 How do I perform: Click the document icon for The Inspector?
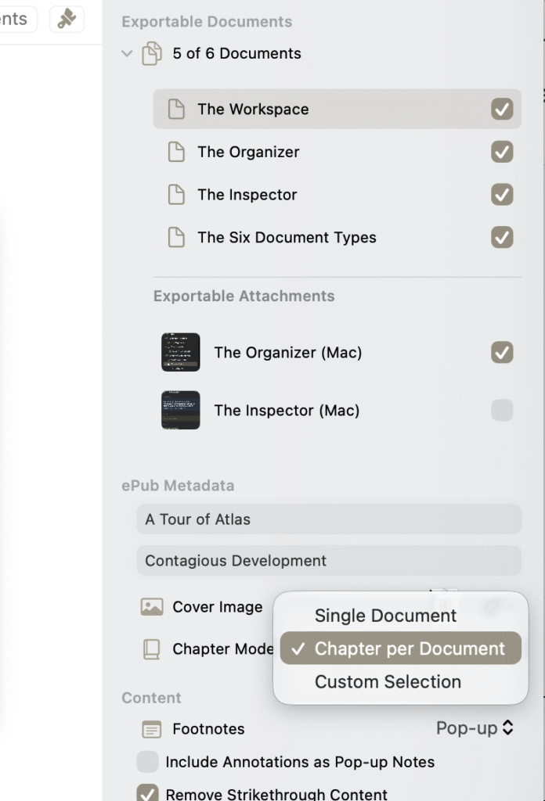(176, 195)
